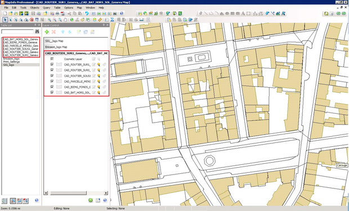Uncheck CAD_BAT_HORS_SOL layer visibility

click(52, 92)
